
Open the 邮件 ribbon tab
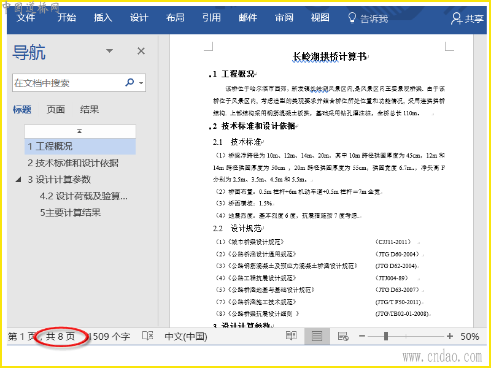(248, 18)
